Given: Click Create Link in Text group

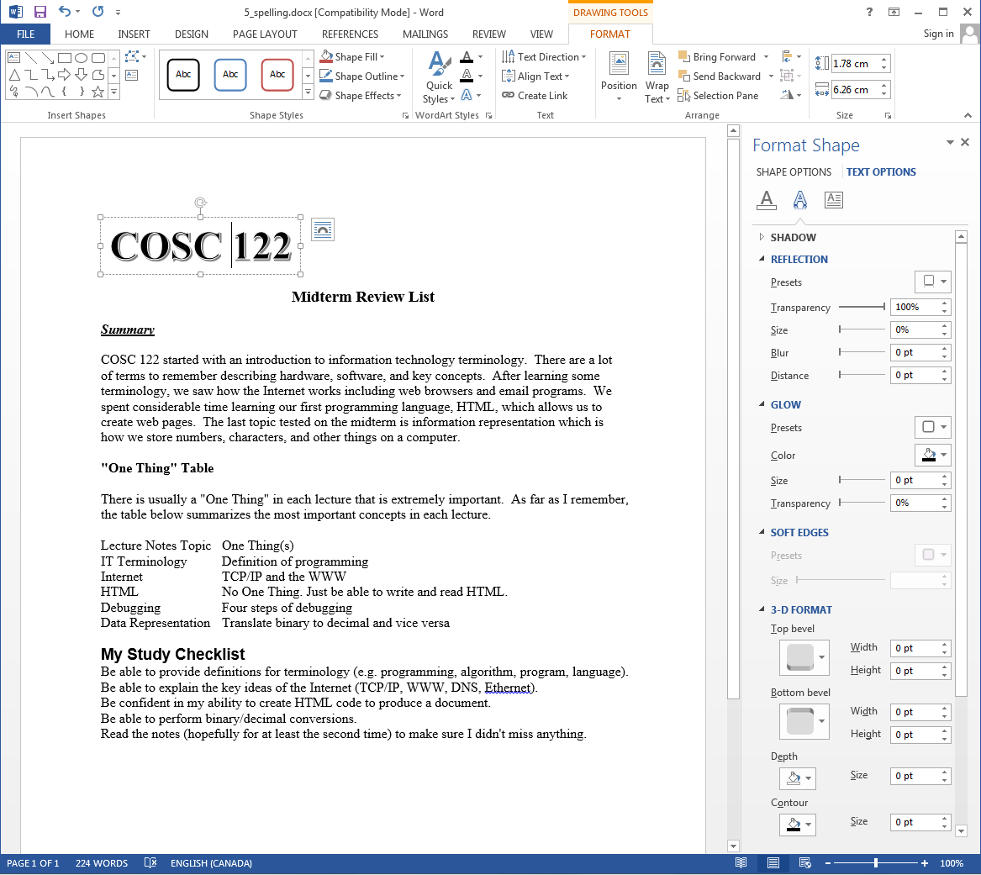Looking at the screenshot, I should click(x=535, y=96).
